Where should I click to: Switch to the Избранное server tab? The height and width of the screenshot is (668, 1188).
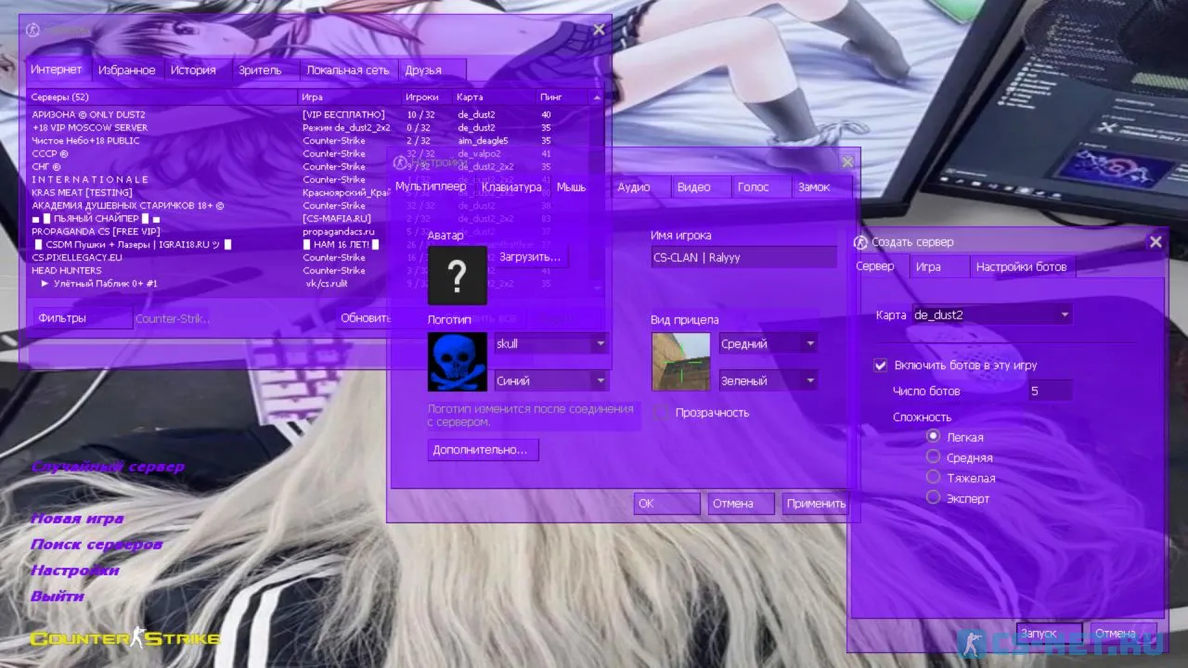[127, 71]
